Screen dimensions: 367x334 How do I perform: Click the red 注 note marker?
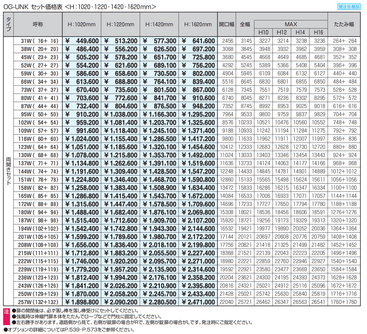6,311
